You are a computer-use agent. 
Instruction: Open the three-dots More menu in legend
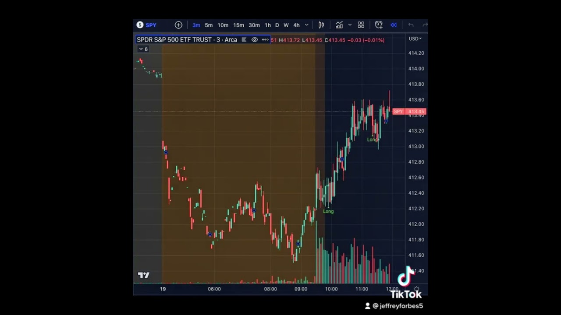pyautogui.click(x=265, y=40)
